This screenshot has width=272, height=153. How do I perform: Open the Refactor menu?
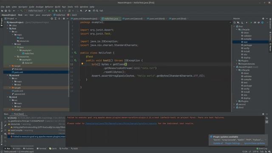pos(49,7)
